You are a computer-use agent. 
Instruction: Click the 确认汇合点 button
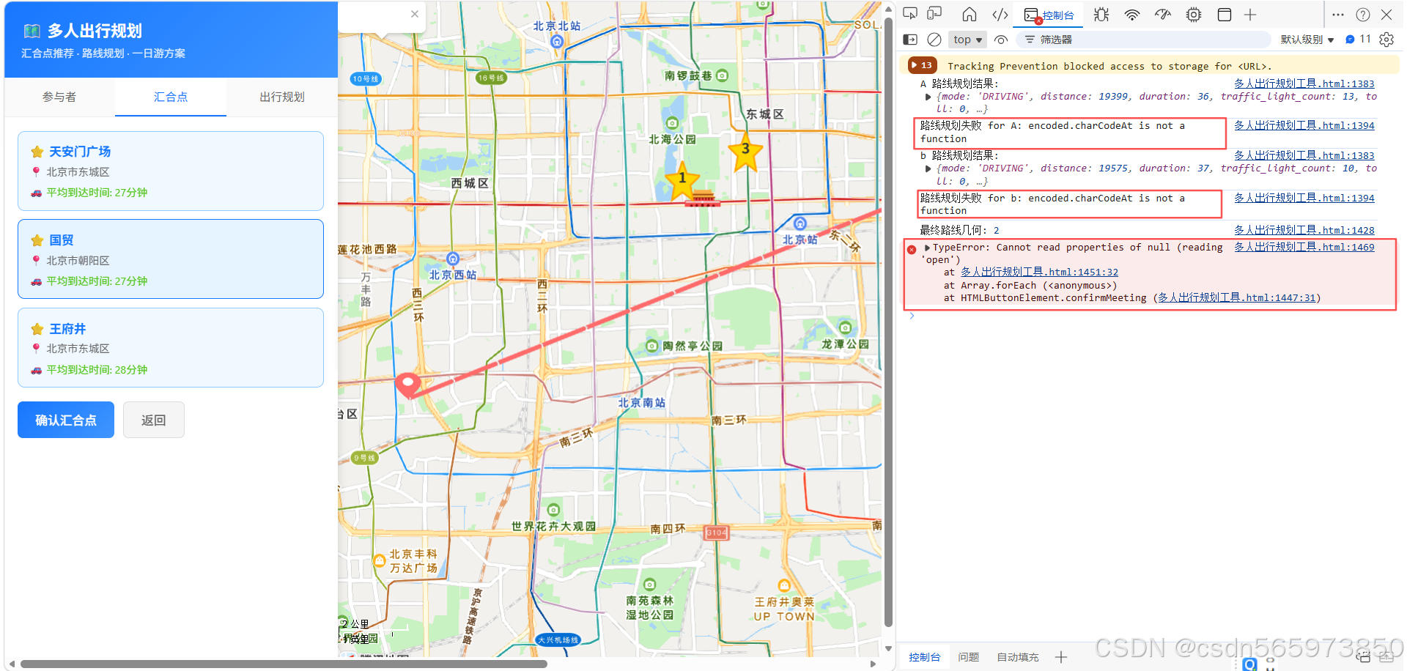click(66, 420)
